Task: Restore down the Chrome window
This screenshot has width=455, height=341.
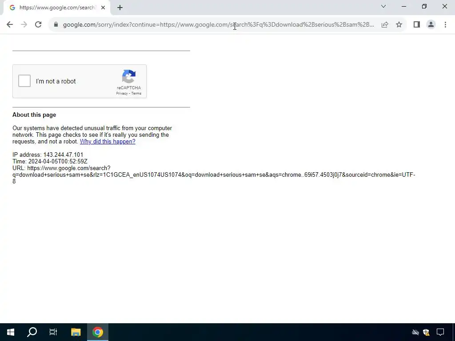Action: [424, 6]
